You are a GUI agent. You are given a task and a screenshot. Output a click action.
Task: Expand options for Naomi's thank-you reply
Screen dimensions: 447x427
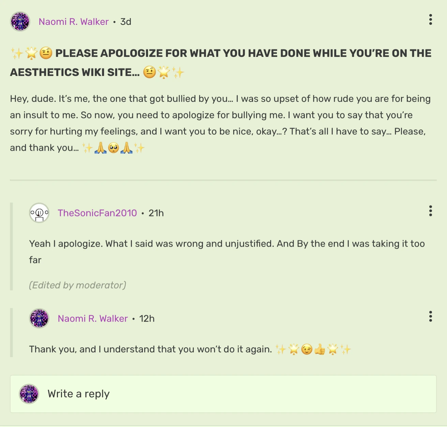[x=431, y=317]
